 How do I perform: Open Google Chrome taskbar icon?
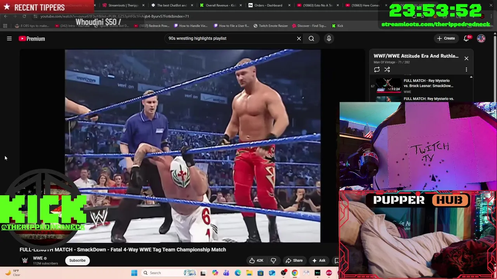click(x=295, y=273)
